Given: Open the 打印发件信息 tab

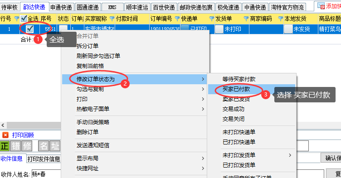Looking at the screenshot, I should [x=44, y=159].
